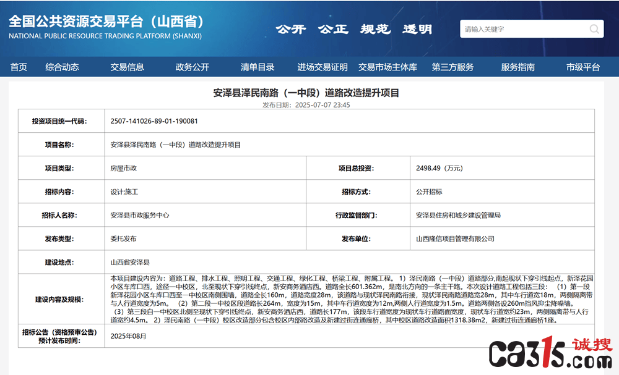
Task: Click the search magnifier icon
Action: click(594, 29)
